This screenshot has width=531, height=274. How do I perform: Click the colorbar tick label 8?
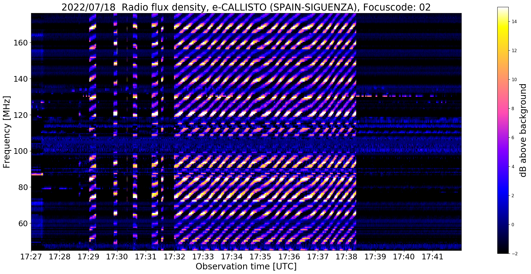tap(513, 109)
